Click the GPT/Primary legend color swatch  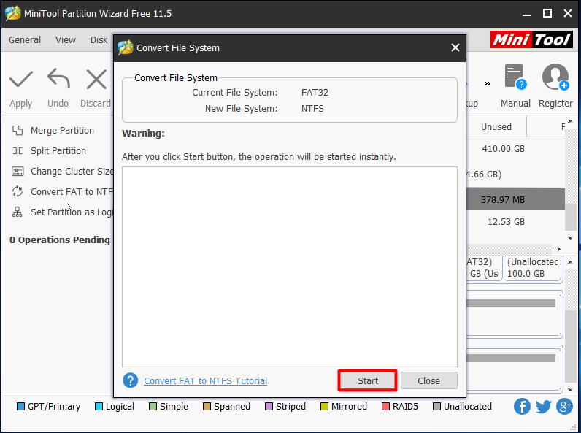click(20, 407)
